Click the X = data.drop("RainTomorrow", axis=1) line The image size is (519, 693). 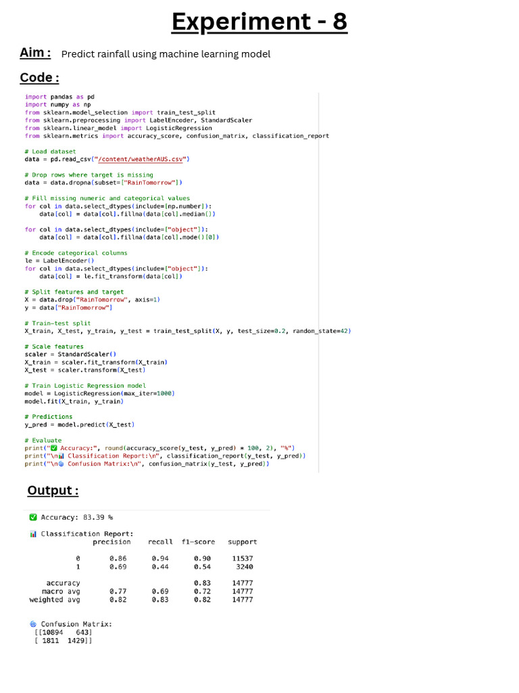[x=92, y=300]
